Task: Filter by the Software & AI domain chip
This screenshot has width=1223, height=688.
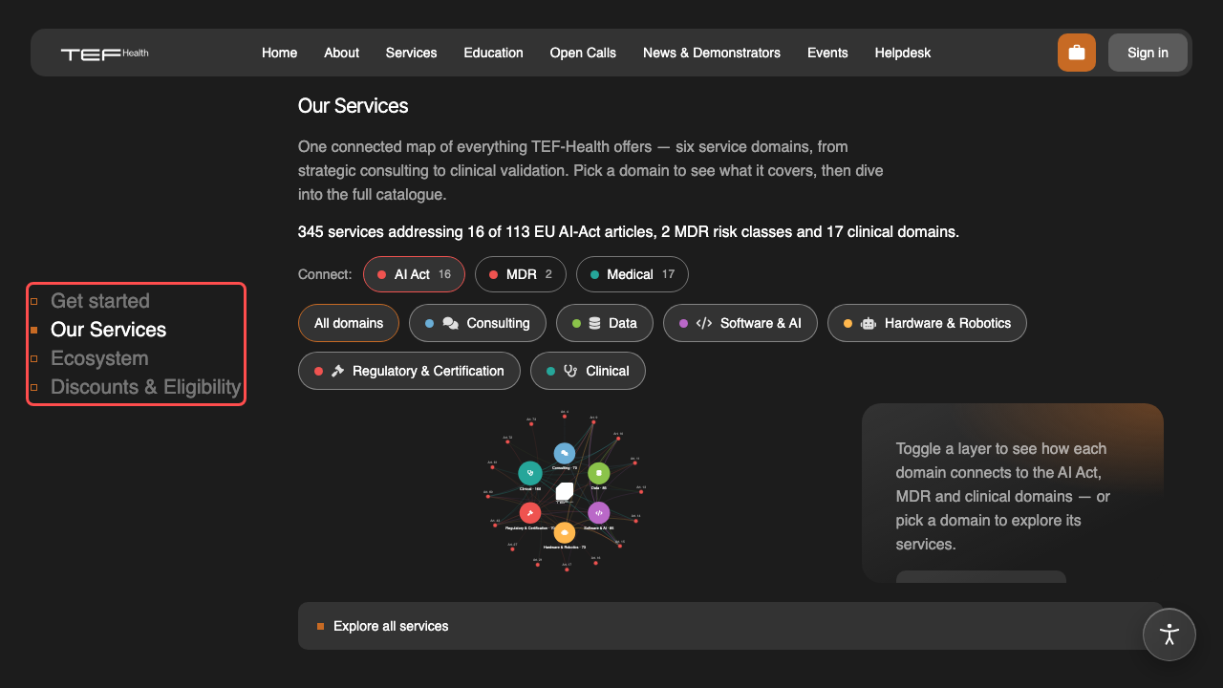Action: tap(740, 323)
